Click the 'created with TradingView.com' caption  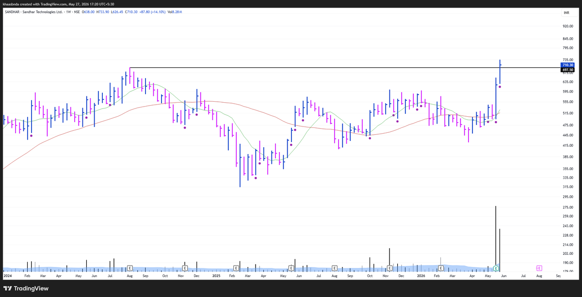(43, 4)
